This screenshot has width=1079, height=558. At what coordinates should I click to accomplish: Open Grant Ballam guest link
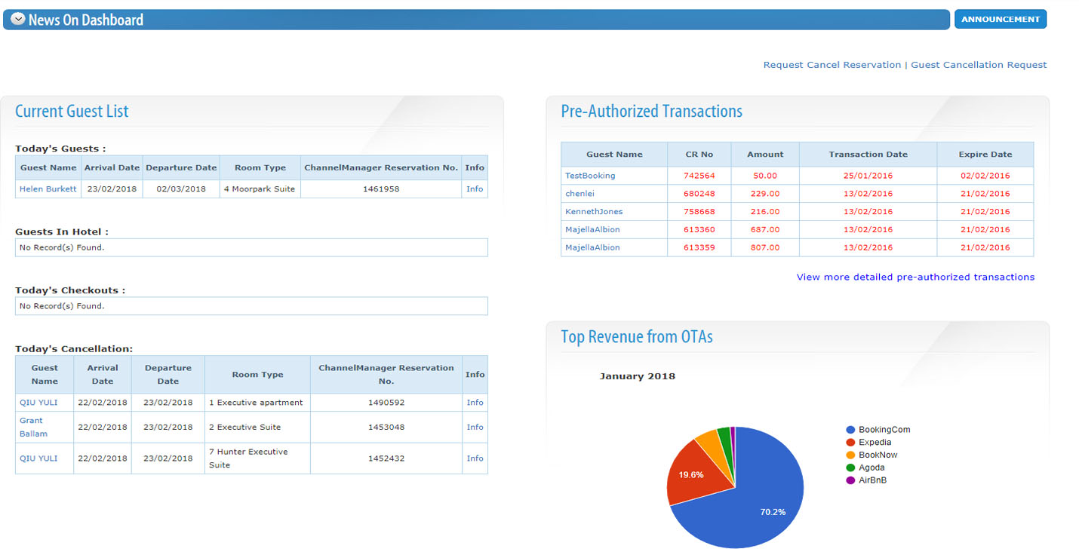click(x=33, y=427)
